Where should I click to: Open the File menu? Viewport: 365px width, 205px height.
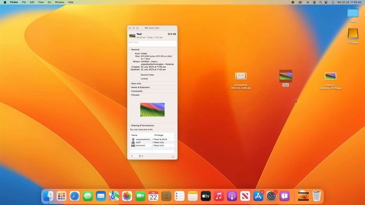pyautogui.click(x=24, y=2)
